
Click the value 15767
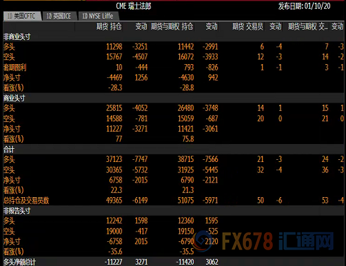click(x=114, y=57)
